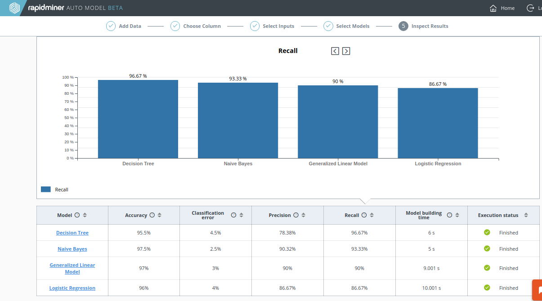Click the logout icon in header
The height and width of the screenshot is (301, 542).
(x=530, y=8)
